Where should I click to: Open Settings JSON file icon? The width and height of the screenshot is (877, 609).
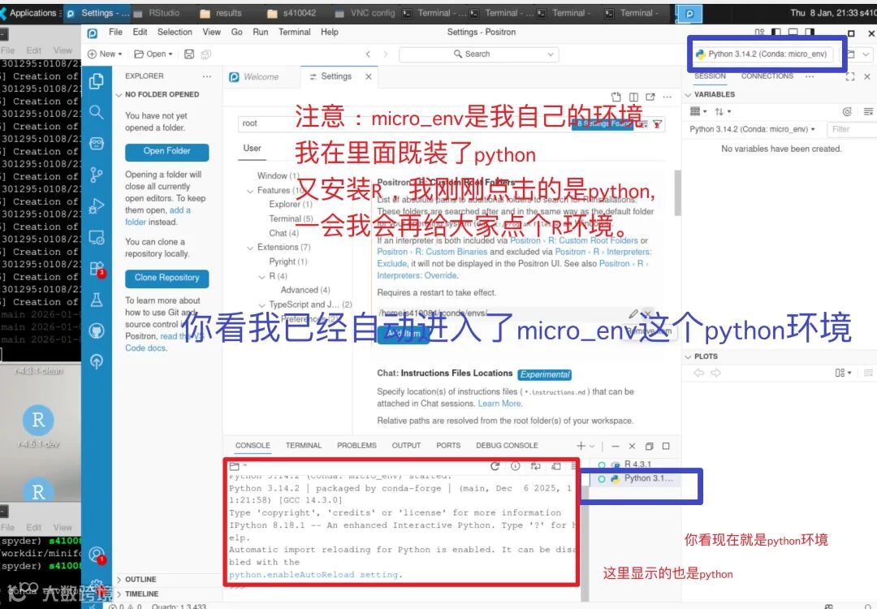point(616,97)
